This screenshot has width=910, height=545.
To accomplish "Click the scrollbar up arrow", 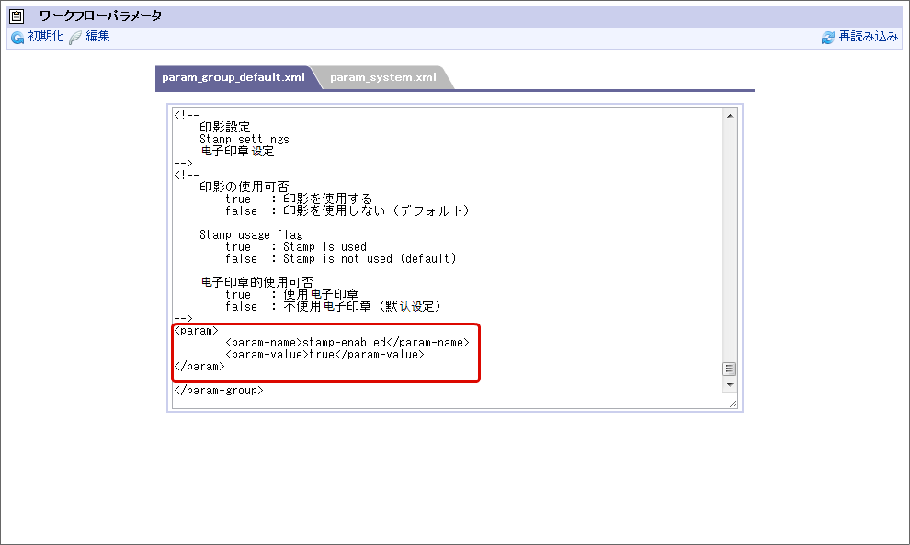I will tap(730, 116).
